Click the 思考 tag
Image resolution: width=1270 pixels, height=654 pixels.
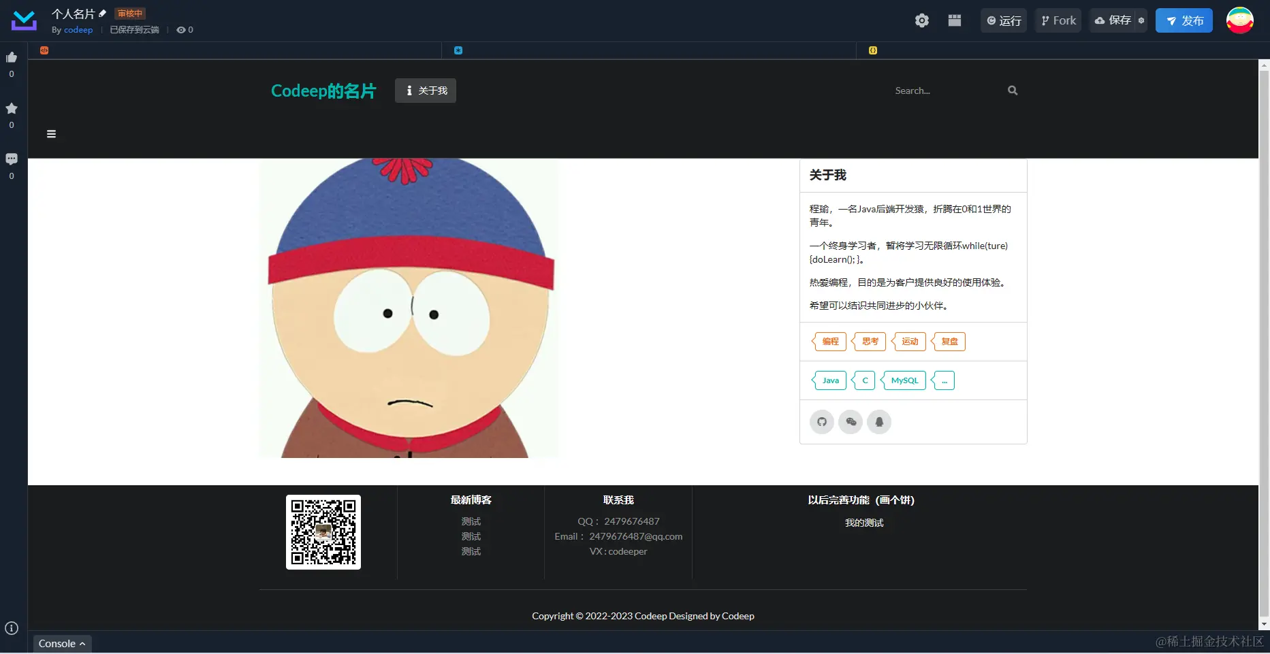pos(869,342)
